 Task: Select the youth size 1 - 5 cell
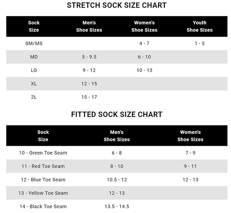tap(200, 44)
